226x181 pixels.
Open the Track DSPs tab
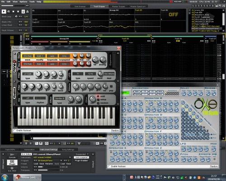10,149
